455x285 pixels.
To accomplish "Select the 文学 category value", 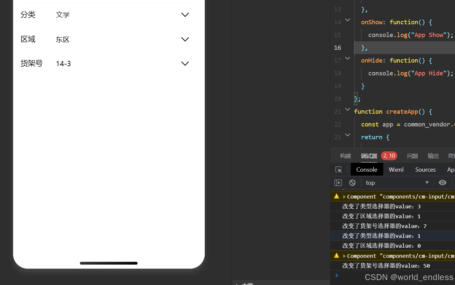I will 63,15.
